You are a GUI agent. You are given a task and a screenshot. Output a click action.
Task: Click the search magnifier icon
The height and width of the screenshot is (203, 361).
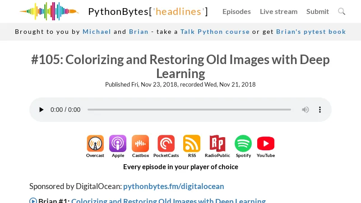coord(342,11)
